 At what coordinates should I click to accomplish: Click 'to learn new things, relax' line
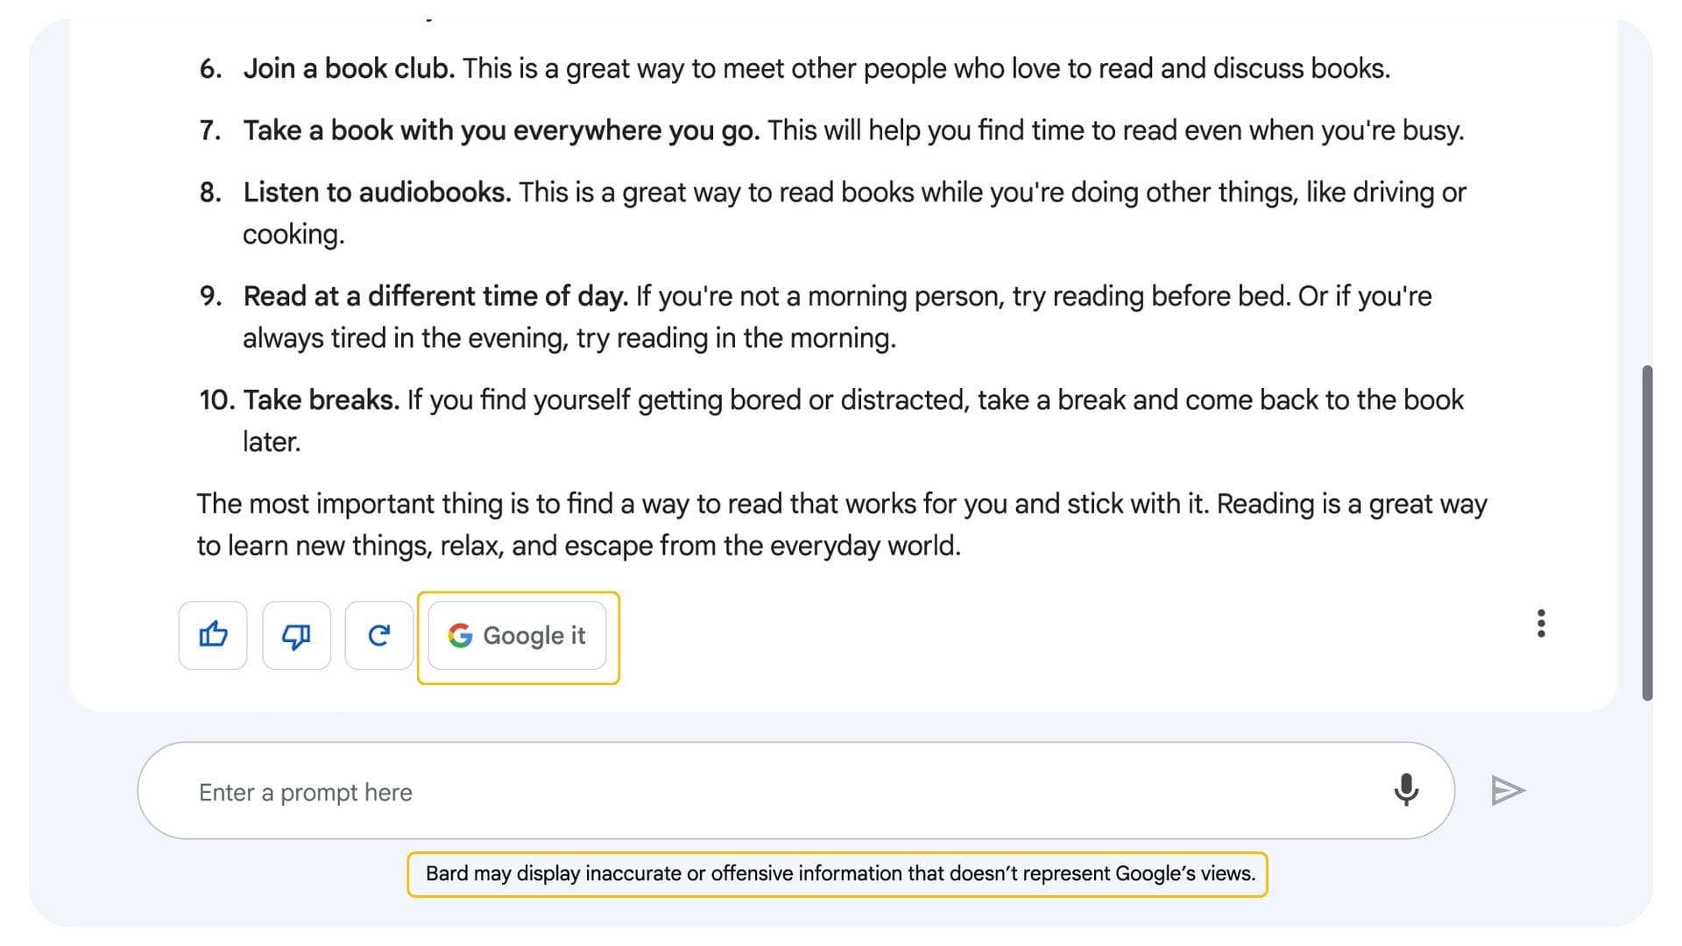pyautogui.click(x=578, y=546)
